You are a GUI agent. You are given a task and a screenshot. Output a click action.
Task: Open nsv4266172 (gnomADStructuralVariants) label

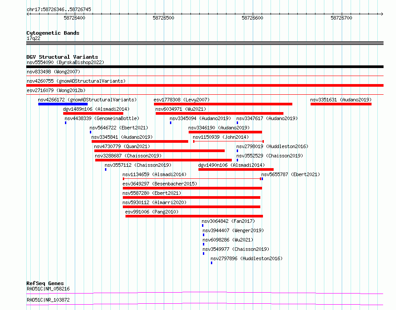coord(87,100)
